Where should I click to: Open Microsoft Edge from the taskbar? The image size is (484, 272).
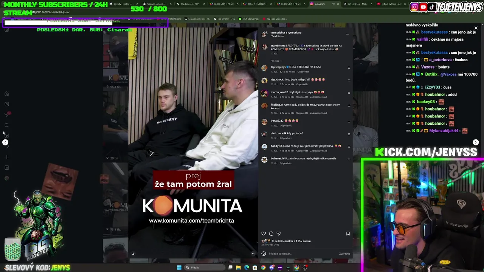[x=247, y=267]
